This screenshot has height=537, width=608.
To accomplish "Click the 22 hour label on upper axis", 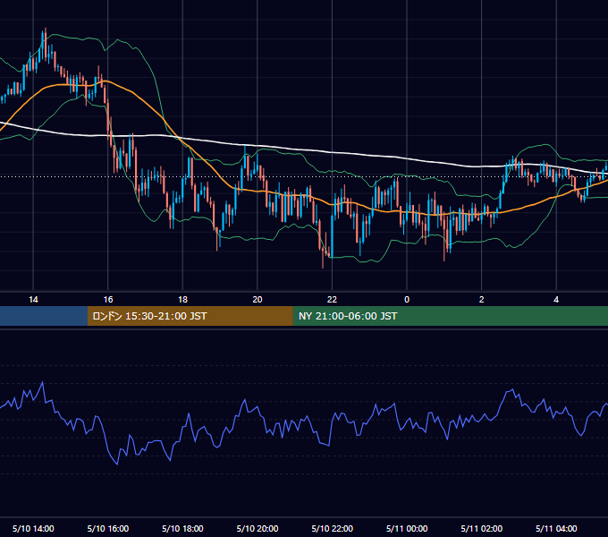I will (x=332, y=300).
